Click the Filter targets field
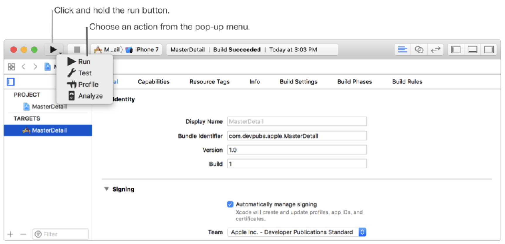Screen dimensions: 505x244 pyautogui.click(x=61, y=234)
